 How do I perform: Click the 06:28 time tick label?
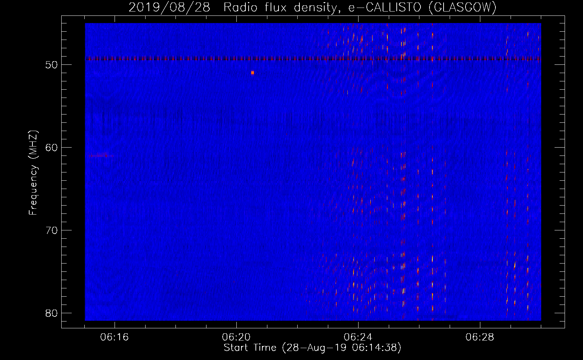click(480, 337)
